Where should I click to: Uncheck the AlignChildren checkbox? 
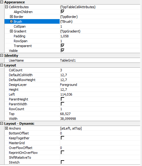62,12
